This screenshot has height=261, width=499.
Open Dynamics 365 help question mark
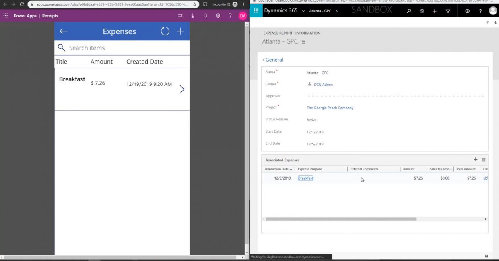(x=480, y=11)
